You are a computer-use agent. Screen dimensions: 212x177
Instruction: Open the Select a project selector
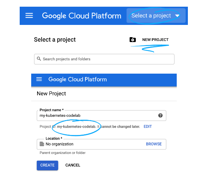pos(156,16)
